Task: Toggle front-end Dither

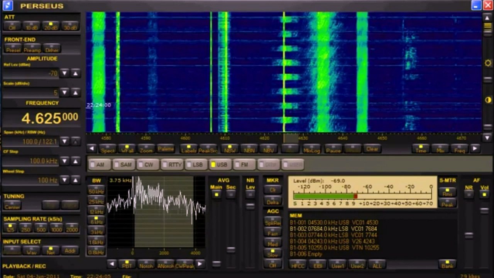Action: point(52,49)
